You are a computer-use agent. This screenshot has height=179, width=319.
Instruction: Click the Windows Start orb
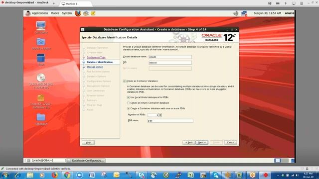point(5,175)
